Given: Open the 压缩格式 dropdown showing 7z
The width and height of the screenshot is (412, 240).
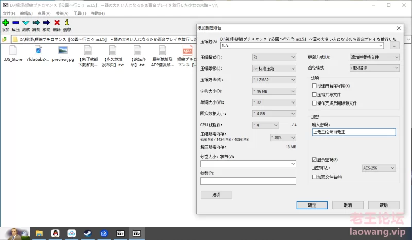Looking at the screenshot, I should click(x=274, y=57).
